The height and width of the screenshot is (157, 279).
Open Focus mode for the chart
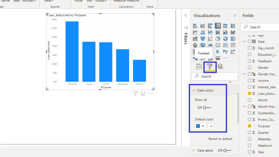click(x=143, y=94)
